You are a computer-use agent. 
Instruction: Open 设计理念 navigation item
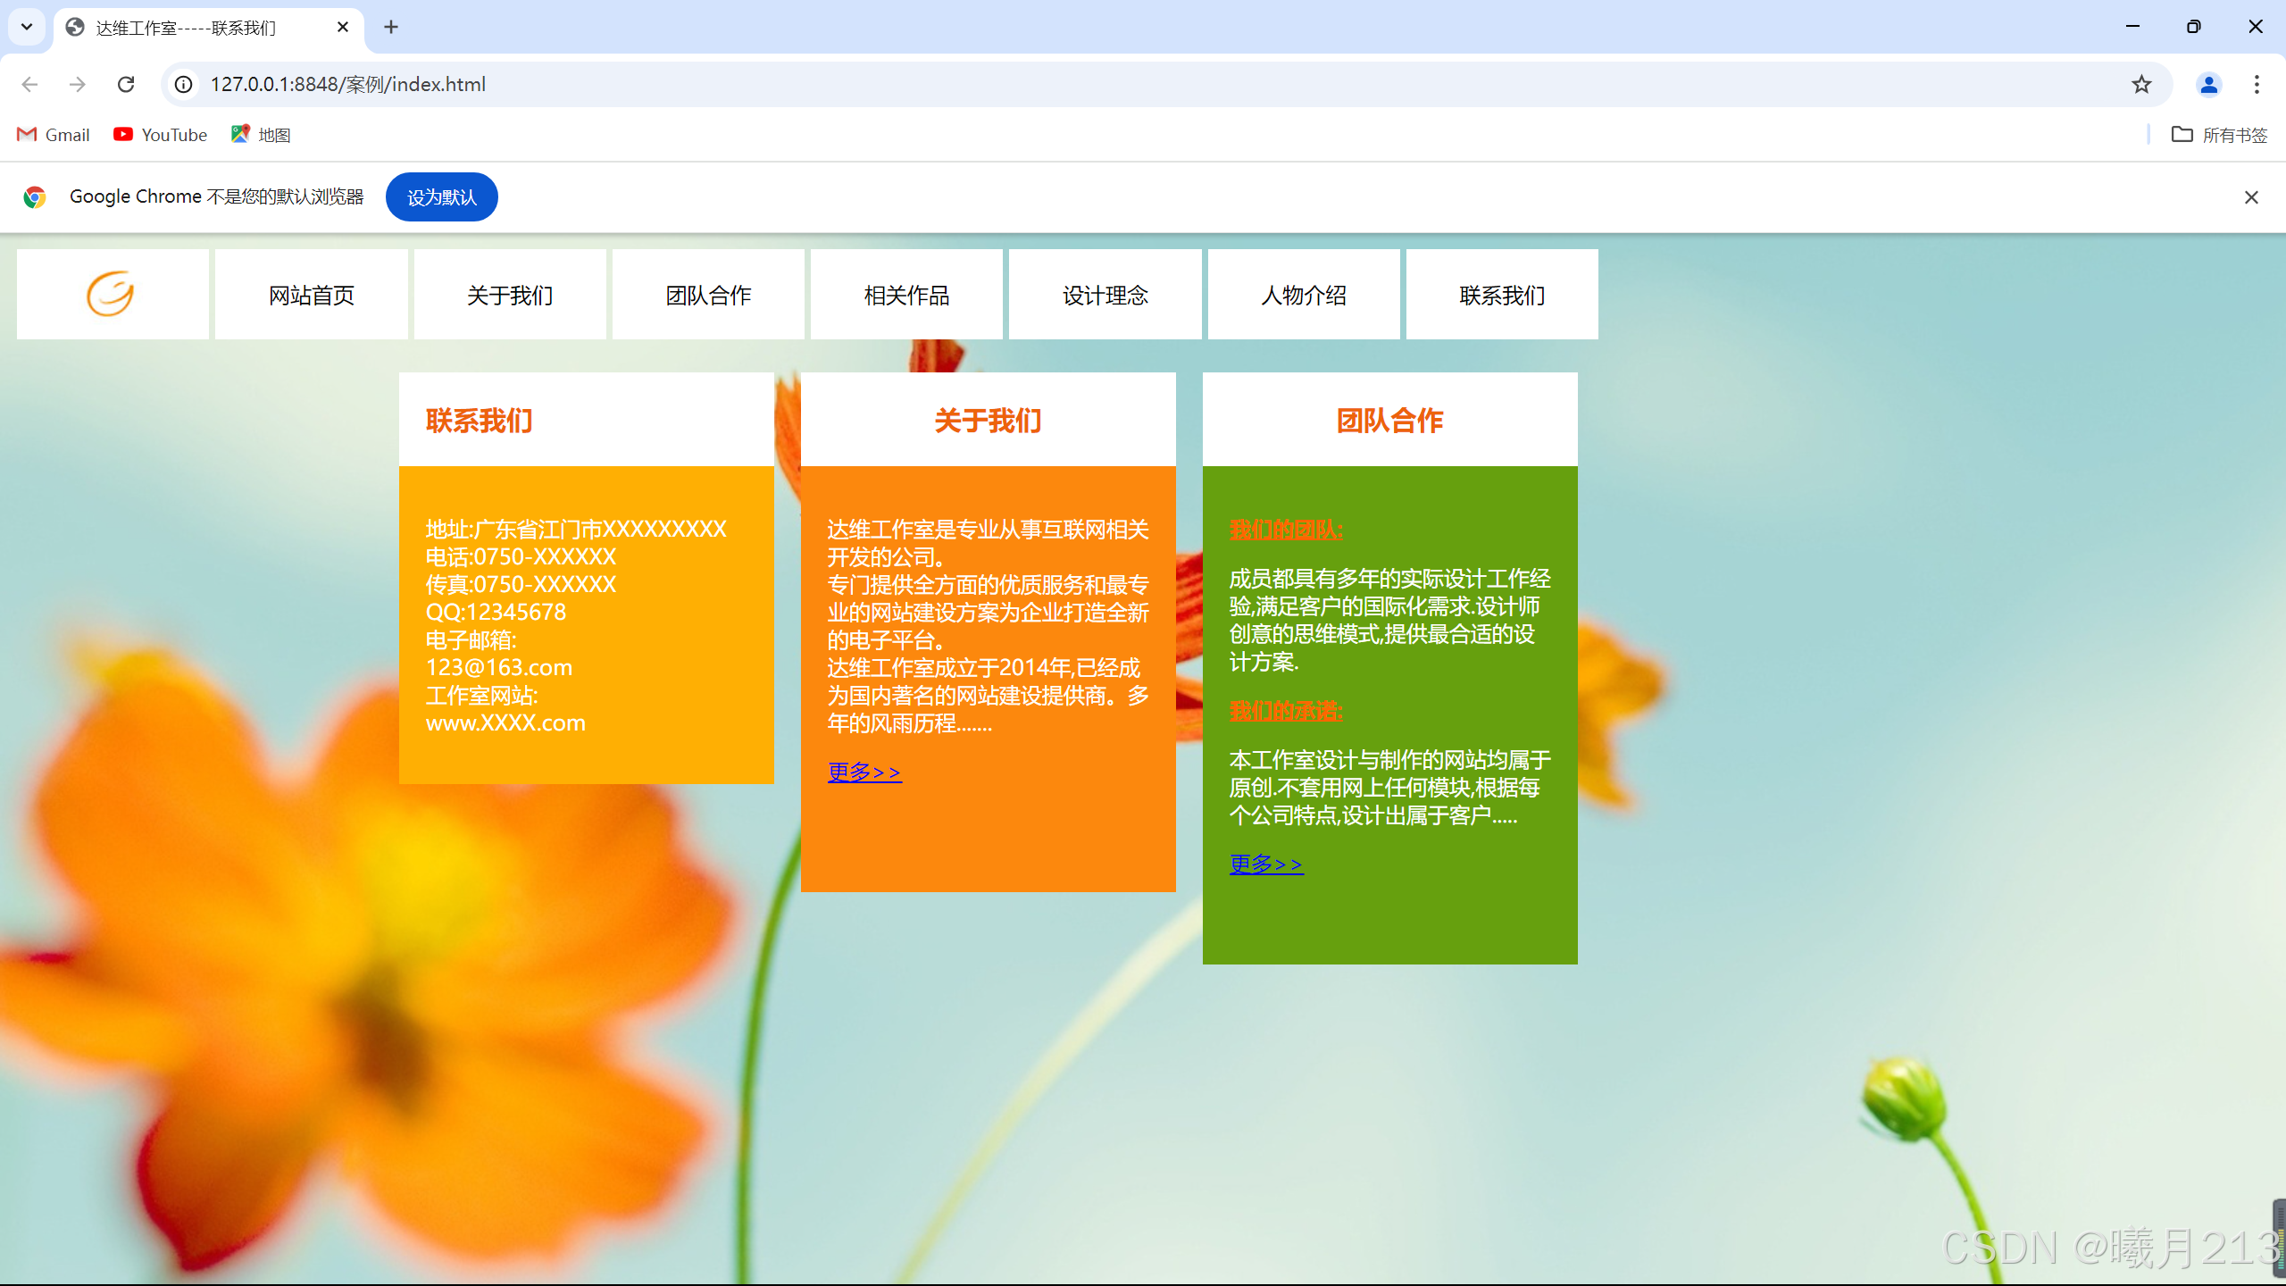[1105, 295]
